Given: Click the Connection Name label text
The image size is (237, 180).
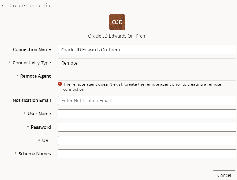Looking at the screenshot, I should [x=32, y=49].
